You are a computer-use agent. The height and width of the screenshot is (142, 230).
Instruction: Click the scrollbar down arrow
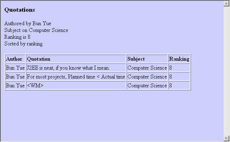(x=226, y=138)
